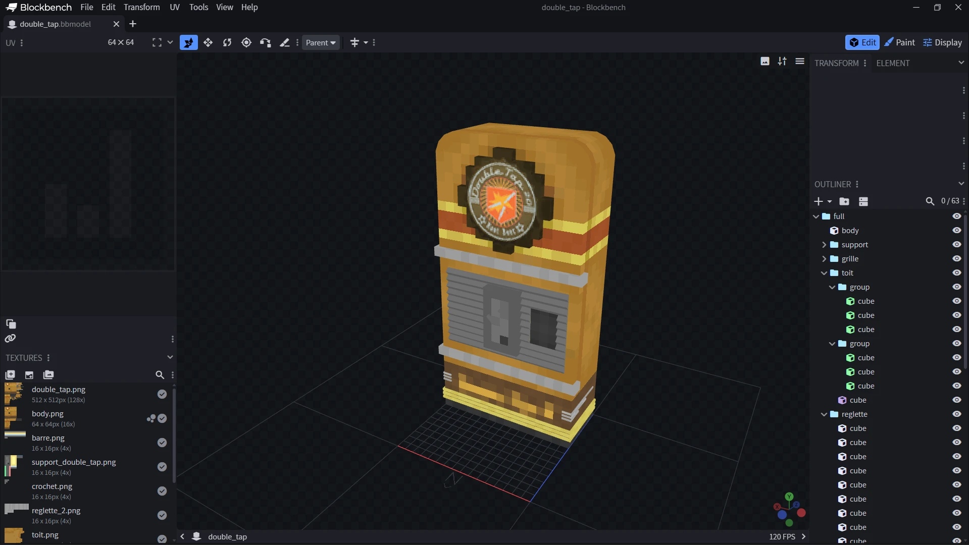Select the Vertex Snap tool
Image resolution: width=969 pixels, height=545 pixels.
(266, 43)
